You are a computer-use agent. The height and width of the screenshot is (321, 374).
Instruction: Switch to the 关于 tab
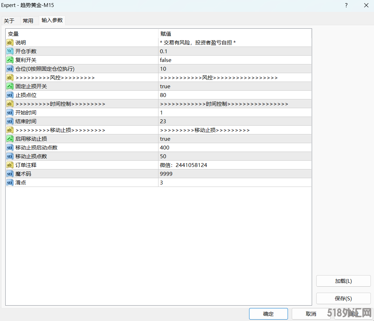[x=9, y=21]
